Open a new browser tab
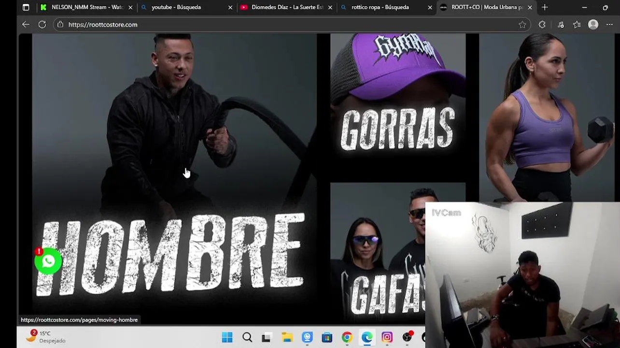620x348 pixels. 545,7
